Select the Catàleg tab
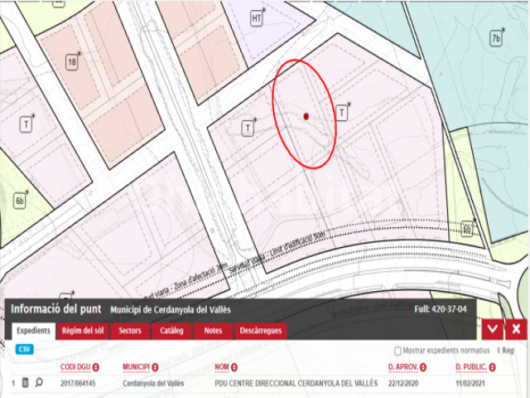The image size is (530, 398). tap(171, 331)
